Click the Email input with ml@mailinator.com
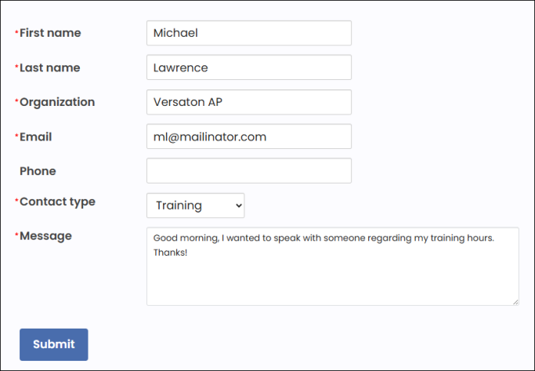Screen dimensions: 535x371 pyautogui.click(x=248, y=136)
